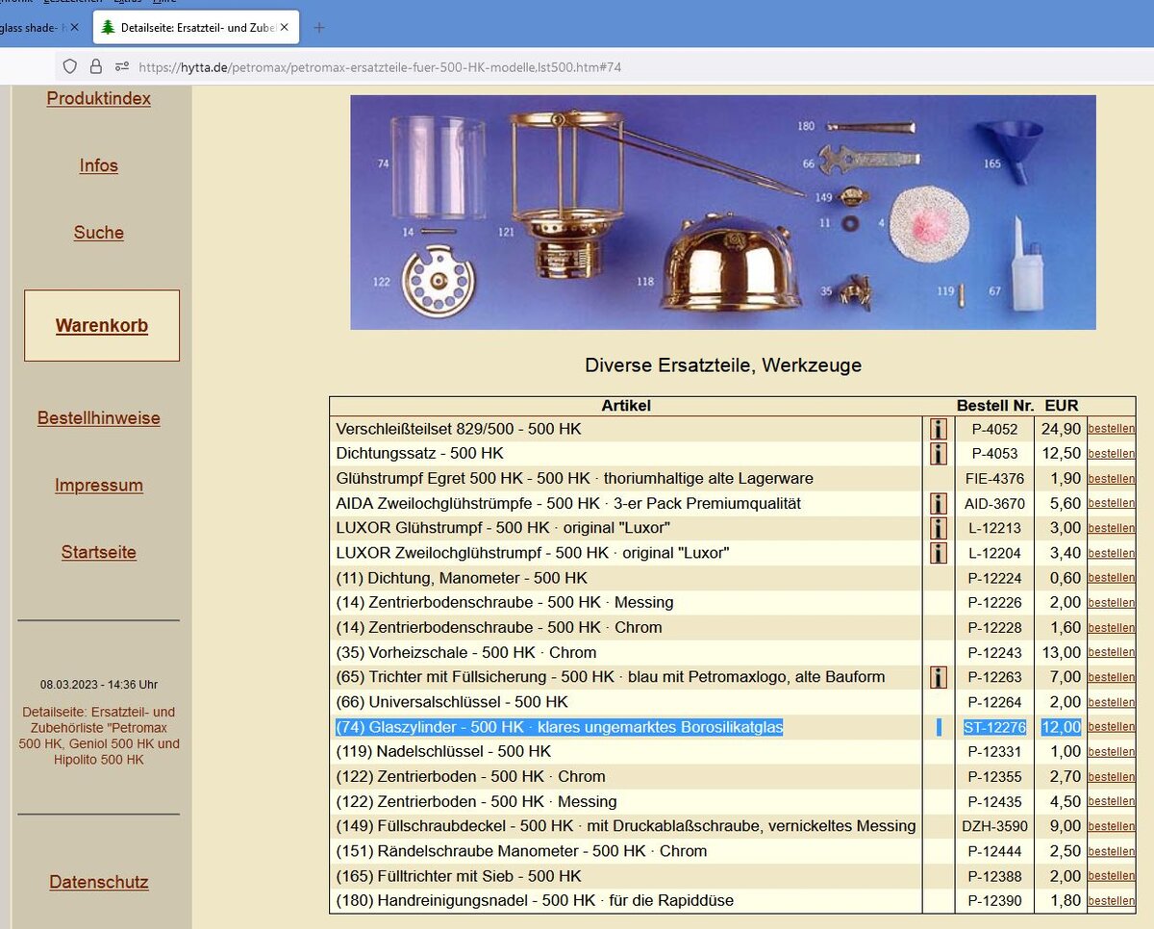Open info icon for Verschleißteilset 829/500
This screenshot has height=929, width=1154.
[x=939, y=429]
